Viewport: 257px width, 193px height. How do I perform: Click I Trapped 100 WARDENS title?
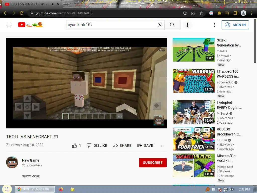[x=228, y=74]
